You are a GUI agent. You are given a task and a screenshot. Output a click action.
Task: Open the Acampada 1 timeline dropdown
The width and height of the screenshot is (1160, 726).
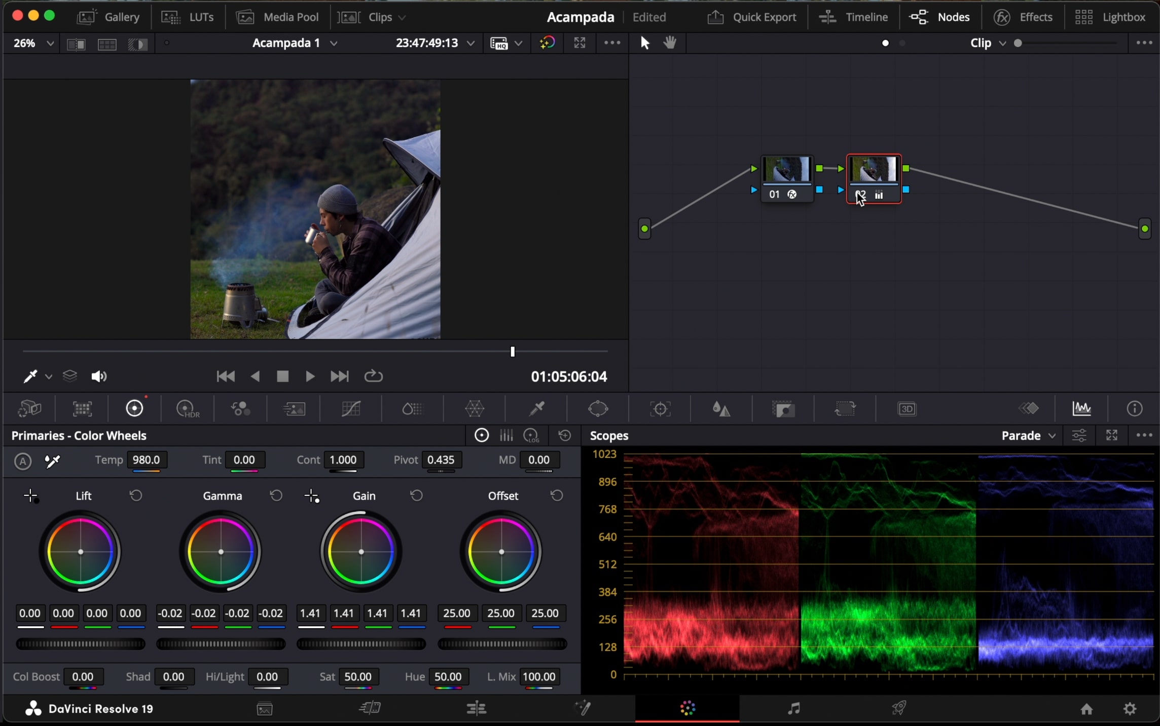(295, 44)
